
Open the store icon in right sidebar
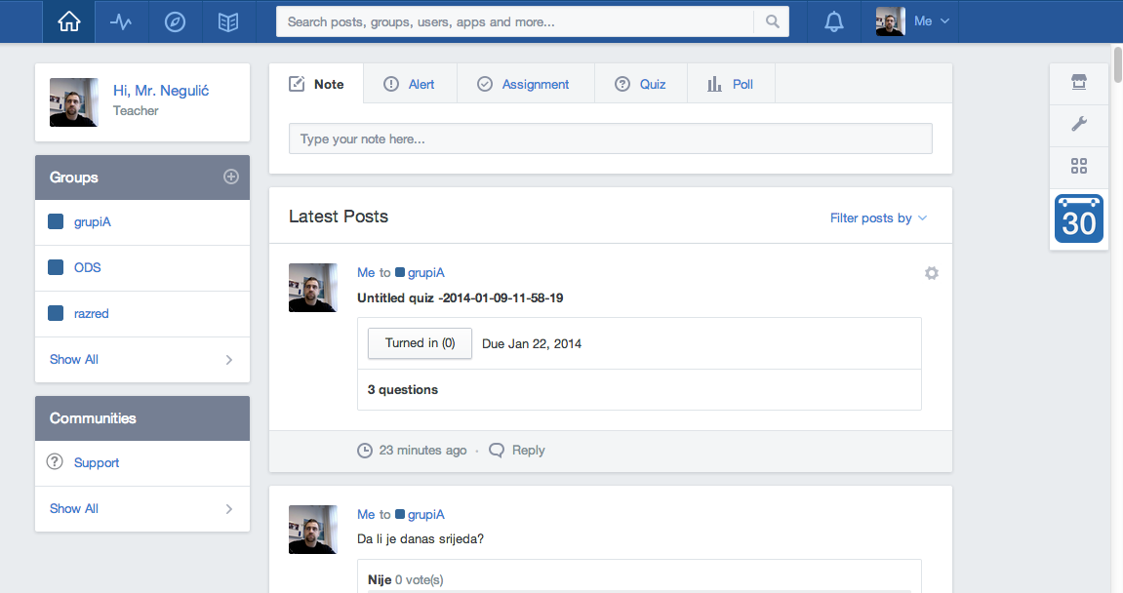1078,83
